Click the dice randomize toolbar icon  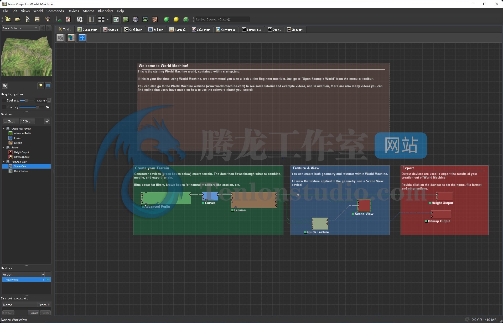coord(80,19)
